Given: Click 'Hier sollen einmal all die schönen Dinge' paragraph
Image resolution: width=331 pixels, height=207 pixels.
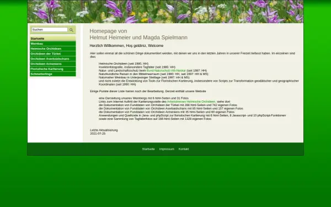Looking at the screenshot, I should point(193,55).
